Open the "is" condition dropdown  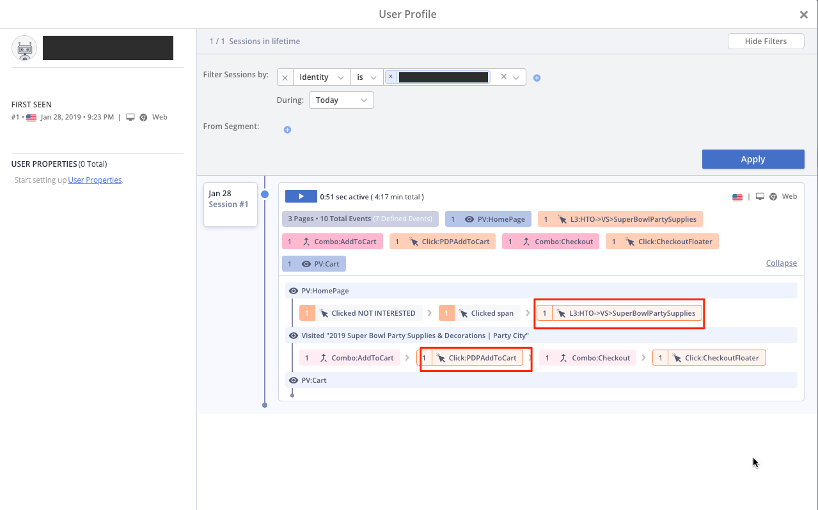click(366, 77)
